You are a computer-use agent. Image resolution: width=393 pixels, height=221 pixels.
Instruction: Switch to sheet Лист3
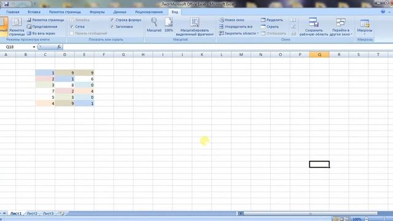click(49, 214)
